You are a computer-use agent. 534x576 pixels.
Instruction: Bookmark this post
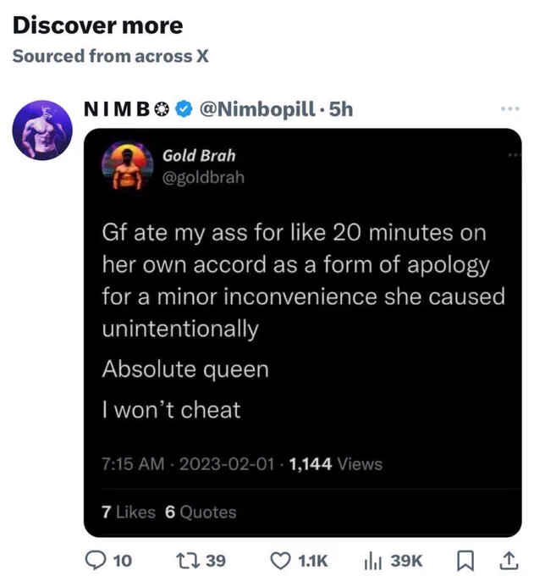[x=465, y=561]
